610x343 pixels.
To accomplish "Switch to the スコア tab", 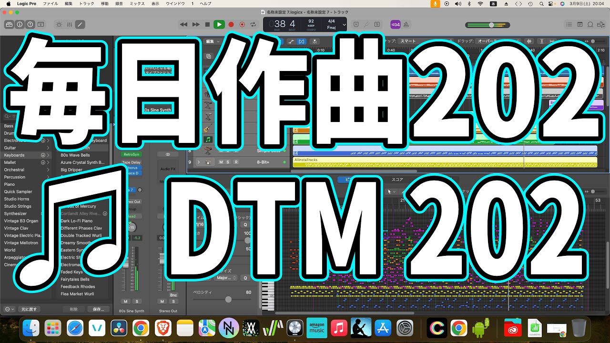I will [x=397, y=180].
